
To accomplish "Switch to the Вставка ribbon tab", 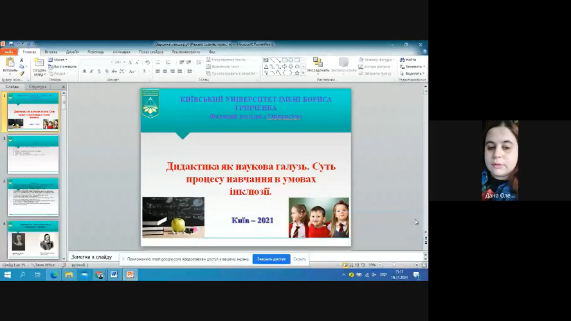I will tap(51, 51).
